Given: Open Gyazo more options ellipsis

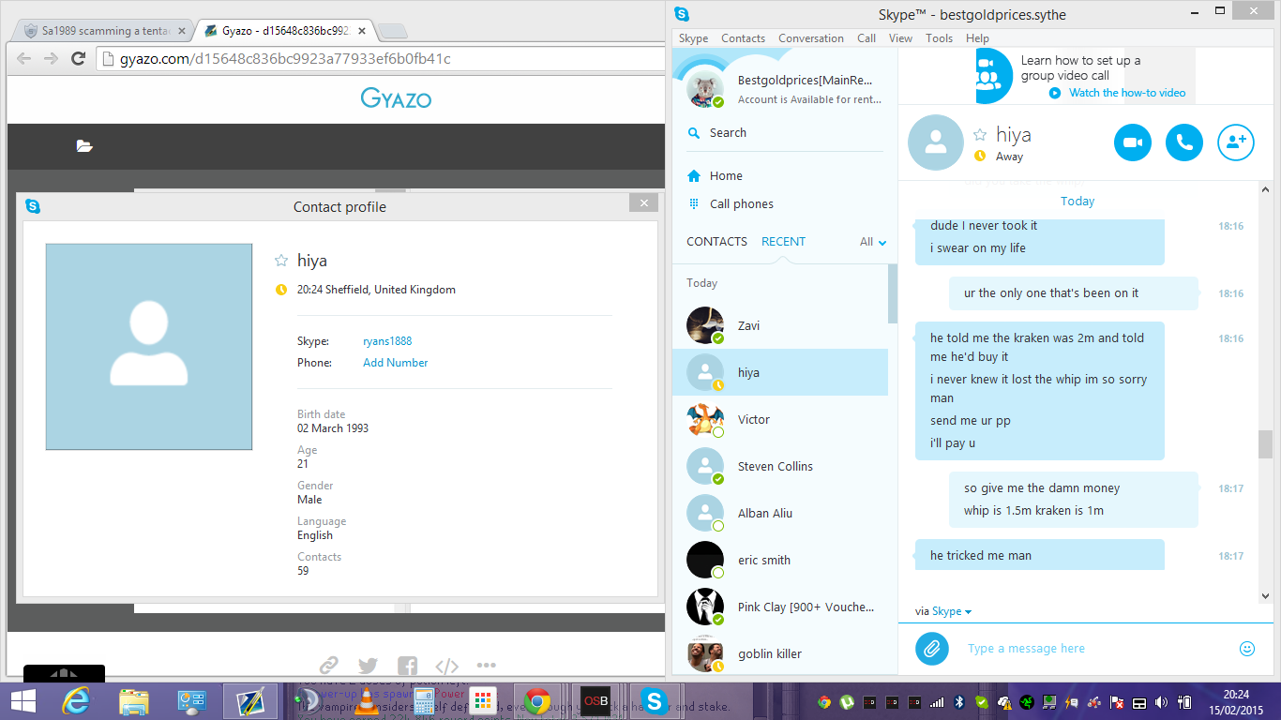Looking at the screenshot, I should tap(486, 666).
